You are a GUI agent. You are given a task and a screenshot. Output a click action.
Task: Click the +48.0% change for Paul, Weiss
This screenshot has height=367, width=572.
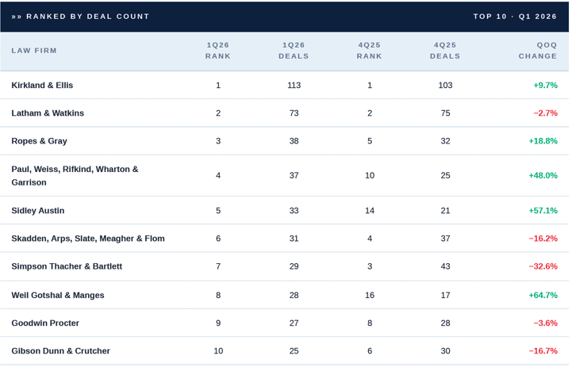pos(543,176)
